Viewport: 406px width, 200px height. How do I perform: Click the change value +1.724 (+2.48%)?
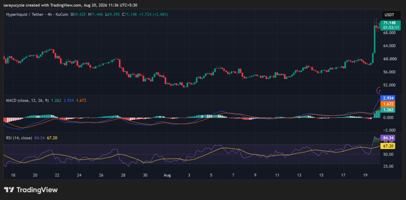coord(153,15)
